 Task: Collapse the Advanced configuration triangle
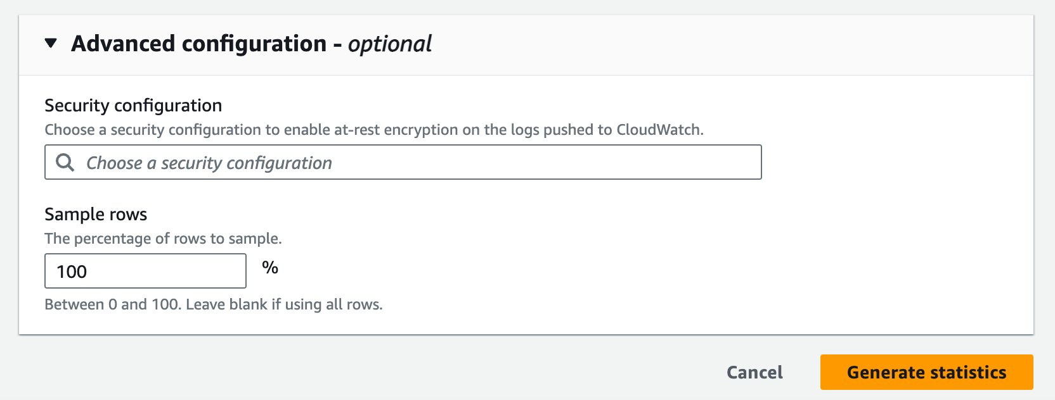click(51, 44)
